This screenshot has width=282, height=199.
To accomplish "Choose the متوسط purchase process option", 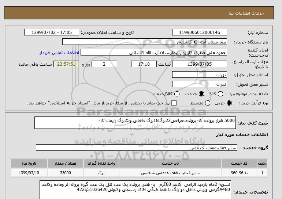I will coord(208,103).
